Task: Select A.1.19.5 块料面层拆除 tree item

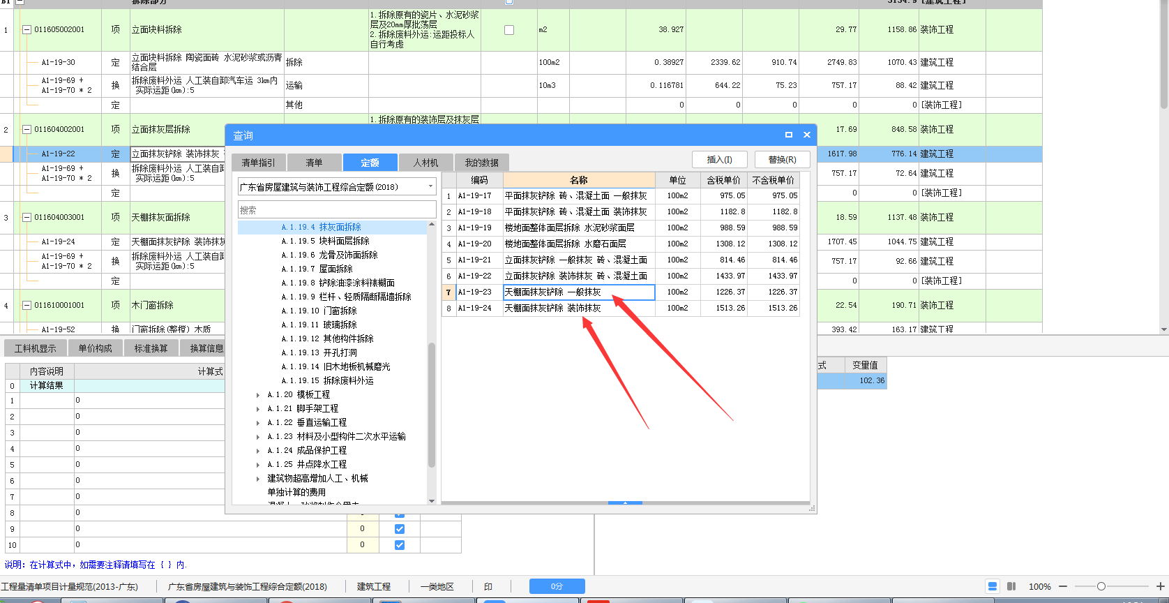Action: click(325, 241)
